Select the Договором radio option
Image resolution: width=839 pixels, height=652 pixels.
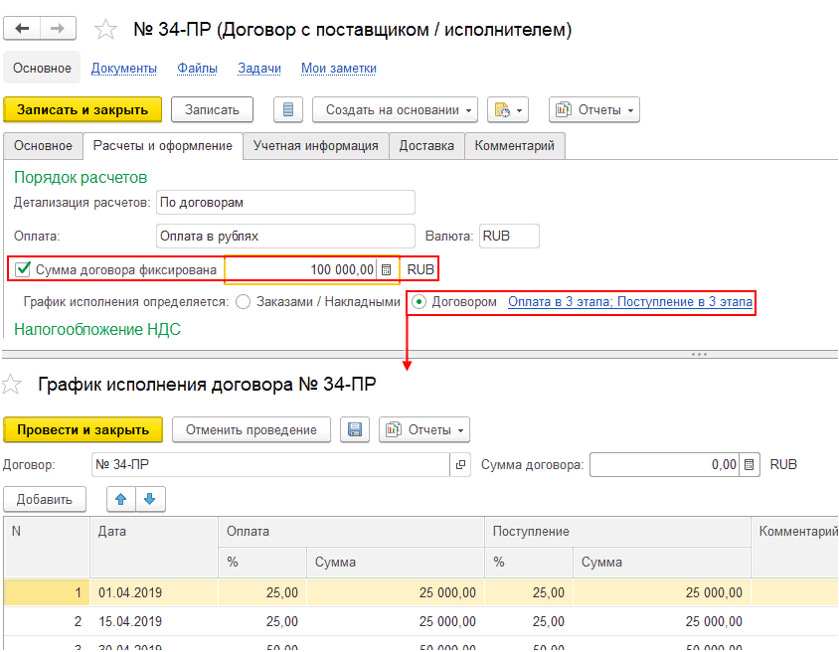point(419,302)
